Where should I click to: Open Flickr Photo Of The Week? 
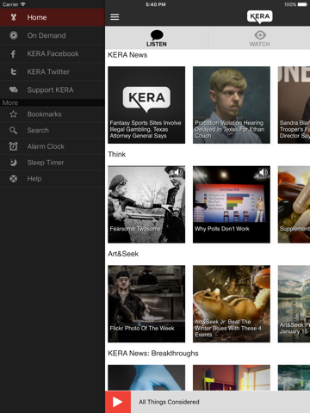point(146,304)
